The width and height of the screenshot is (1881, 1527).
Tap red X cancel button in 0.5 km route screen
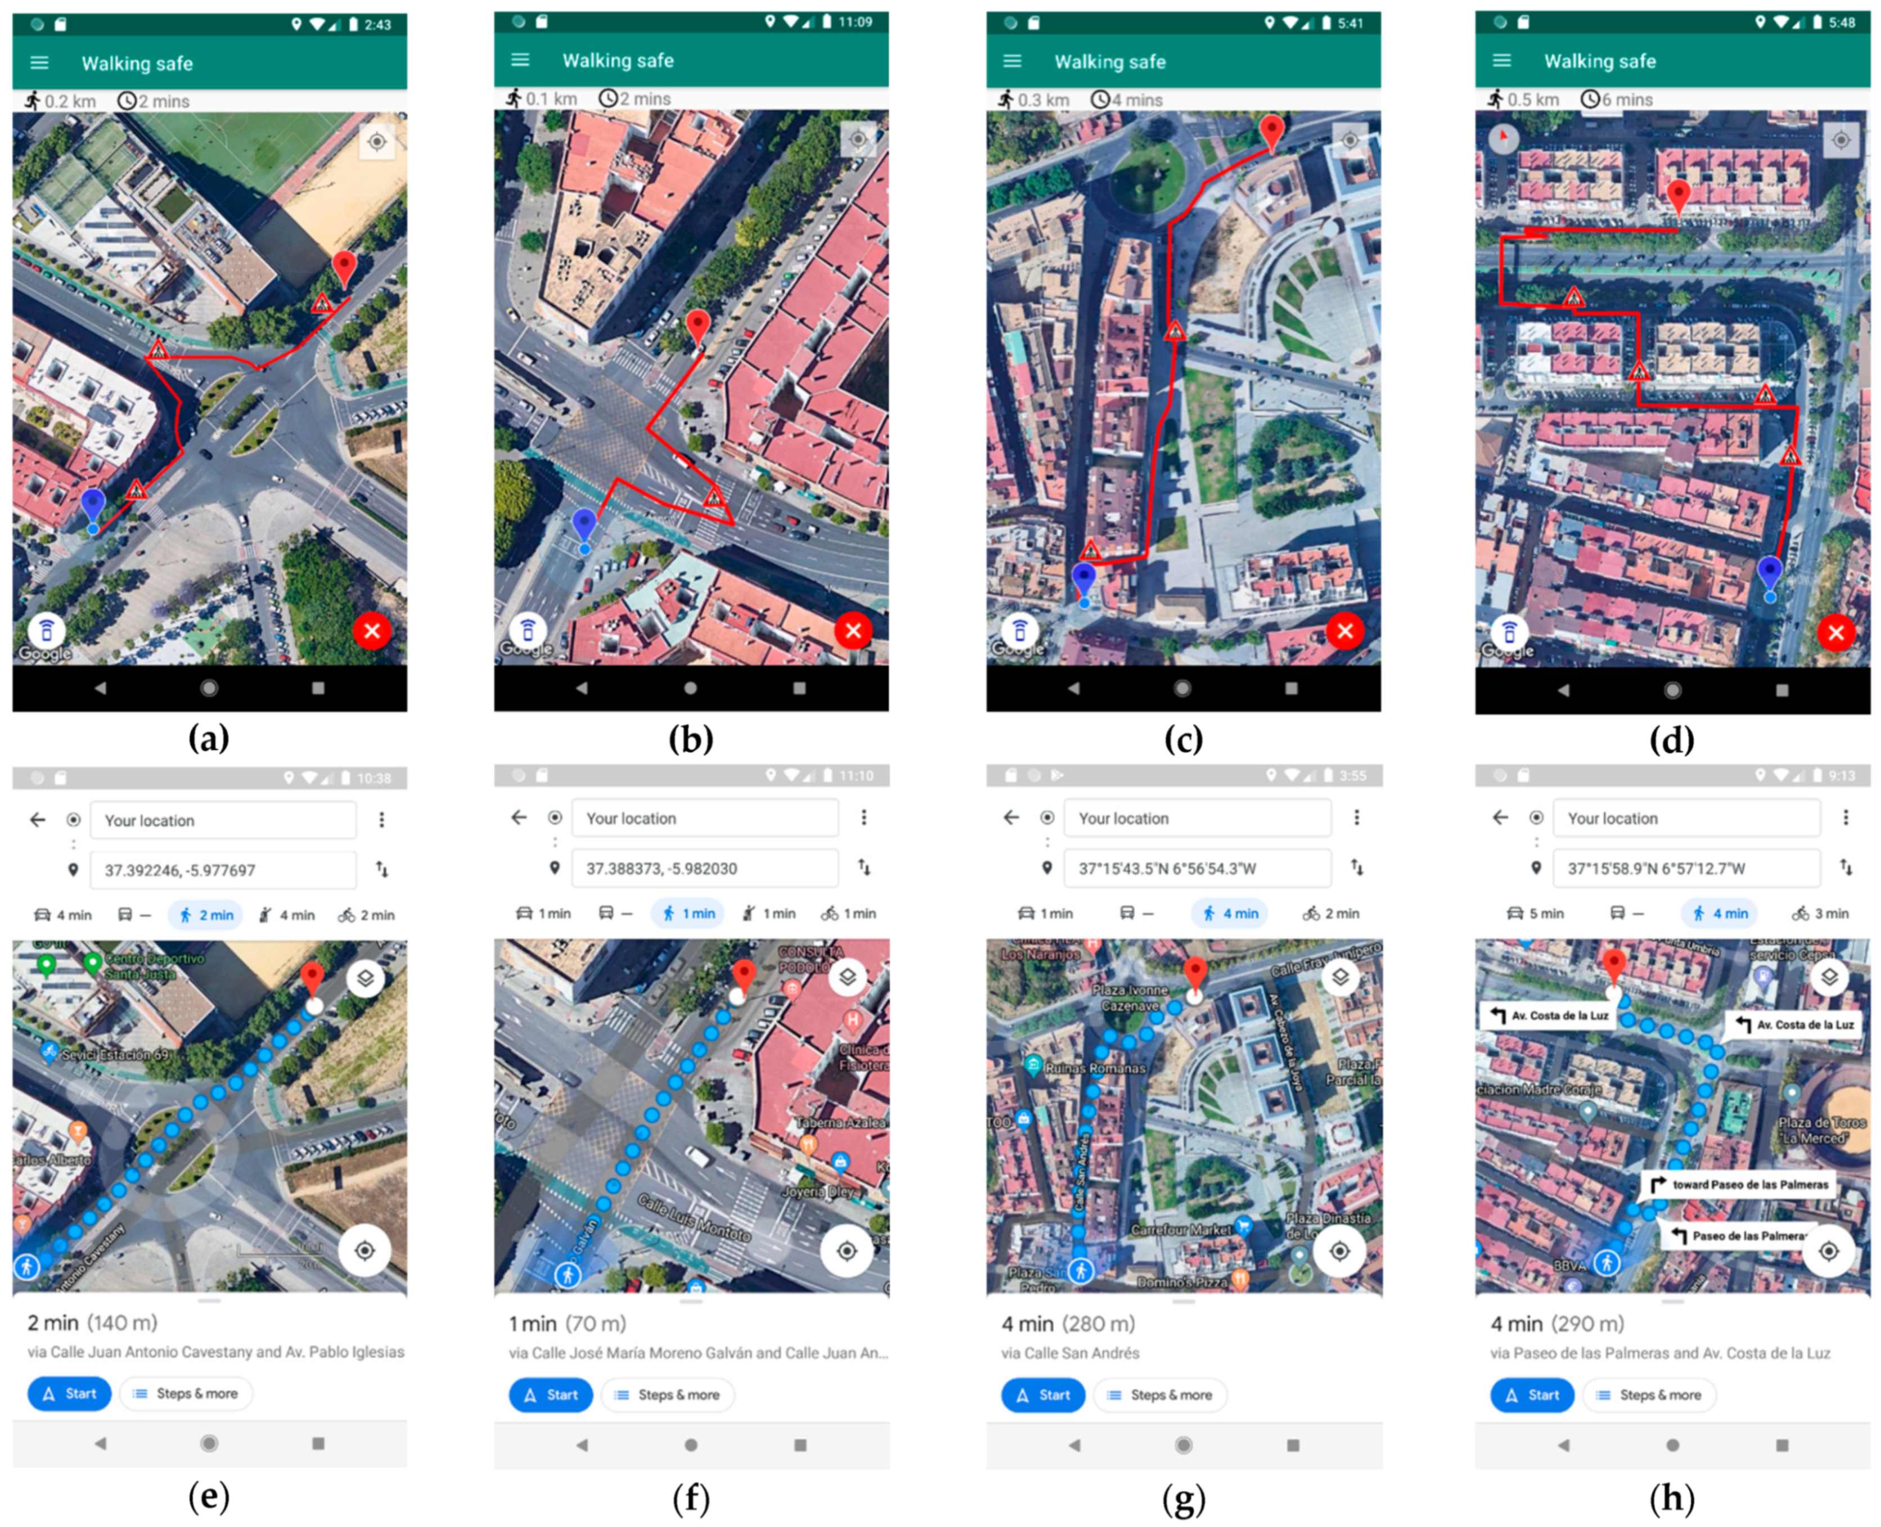coord(1836,631)
